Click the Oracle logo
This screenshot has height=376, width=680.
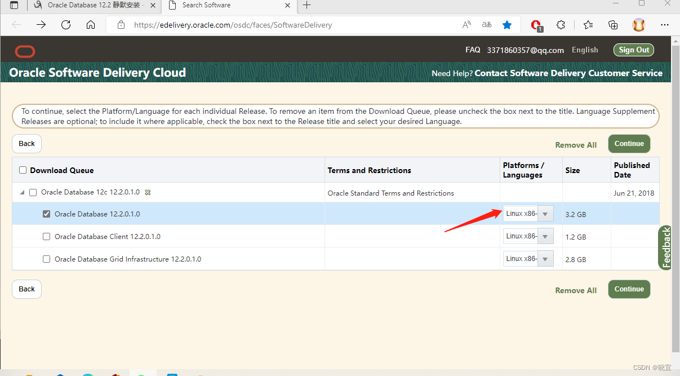pyautogui.click(x=25, y=52)
